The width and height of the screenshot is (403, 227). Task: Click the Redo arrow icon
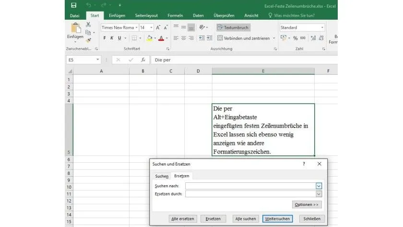[x=104, y=5]
